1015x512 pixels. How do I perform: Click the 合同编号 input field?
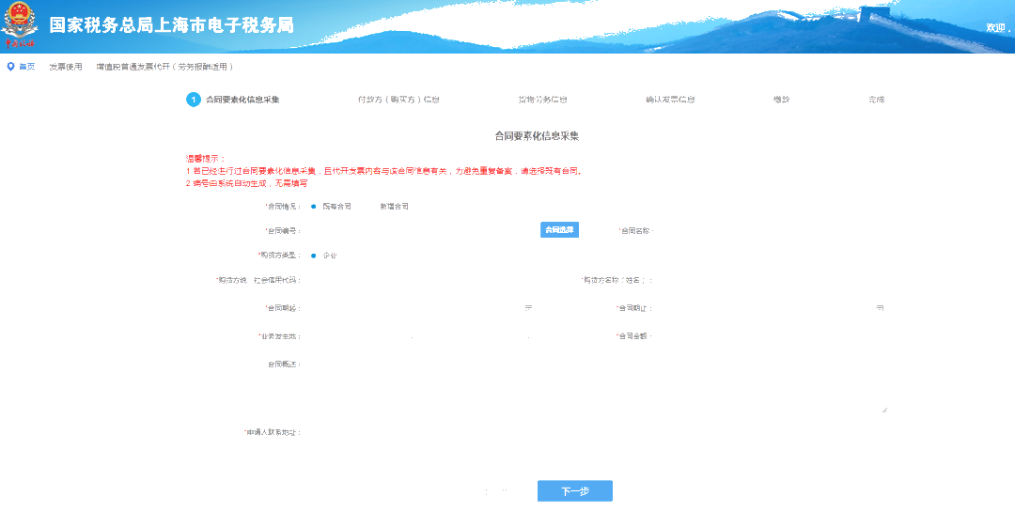click(420, 230)
